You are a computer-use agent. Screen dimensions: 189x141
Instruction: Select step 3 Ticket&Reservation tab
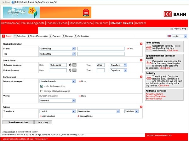(x=37, y=36)
